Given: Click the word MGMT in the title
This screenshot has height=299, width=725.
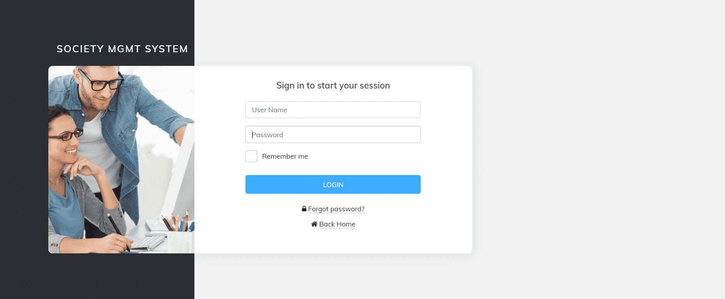Looking at the screenshot, I should pyautogui.click(x=124, y=49).
